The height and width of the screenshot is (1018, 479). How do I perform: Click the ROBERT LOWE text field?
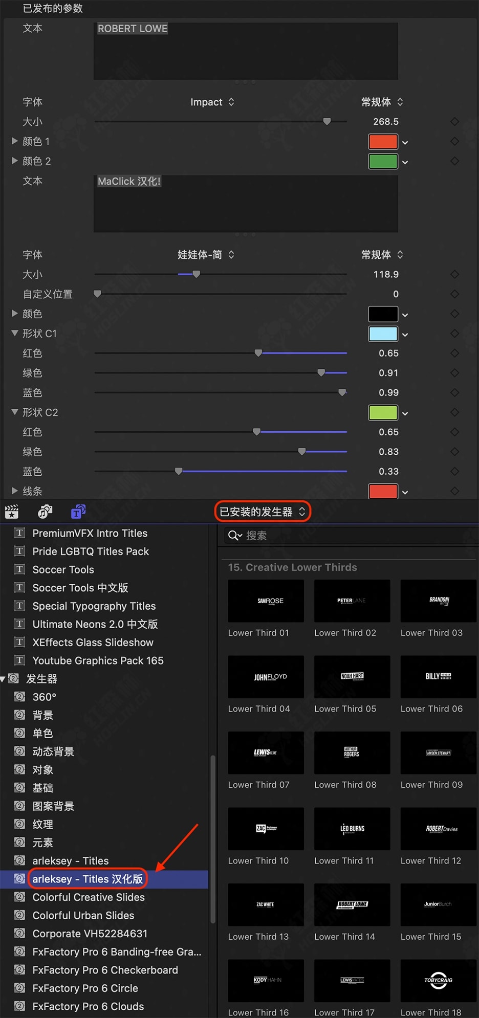(246, 51)
